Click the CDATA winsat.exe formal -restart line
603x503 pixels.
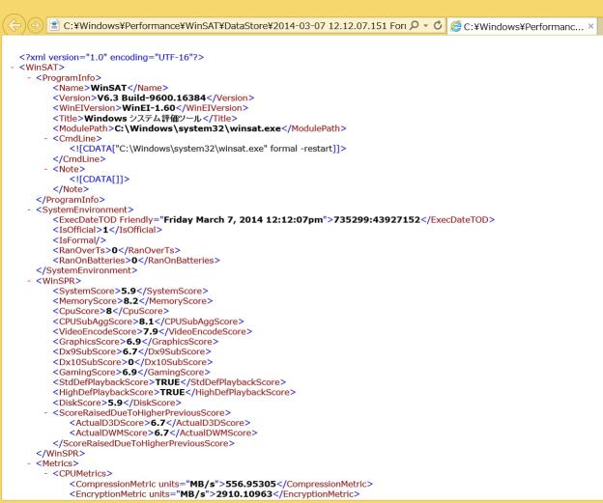click(208, 149)
